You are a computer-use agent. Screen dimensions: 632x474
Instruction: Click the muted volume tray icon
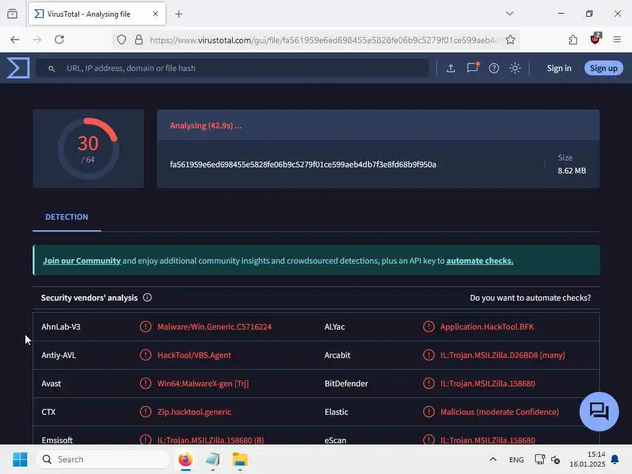555,459
